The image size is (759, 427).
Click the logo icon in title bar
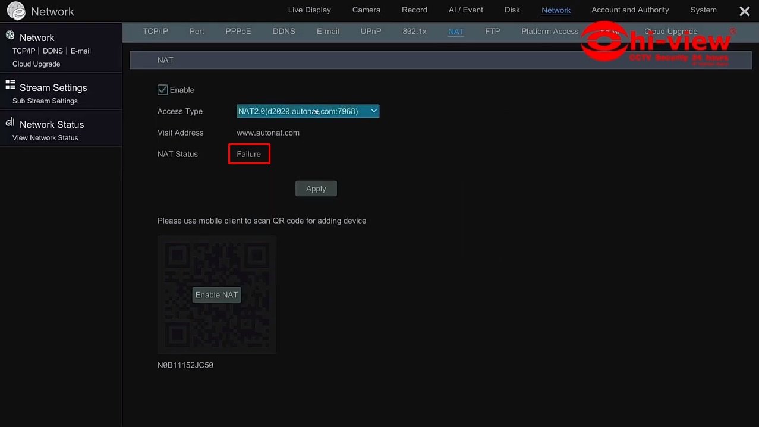pyautogui.click(x=16, y=11)
